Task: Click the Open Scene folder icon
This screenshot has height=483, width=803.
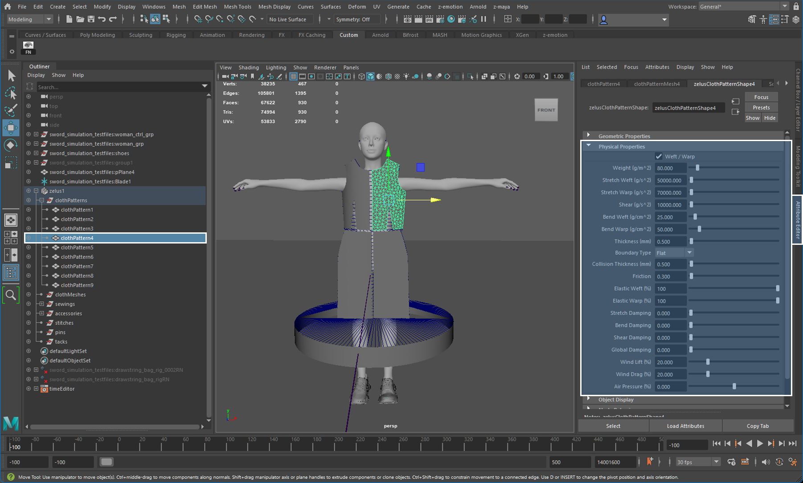Action: pos(80,19)
